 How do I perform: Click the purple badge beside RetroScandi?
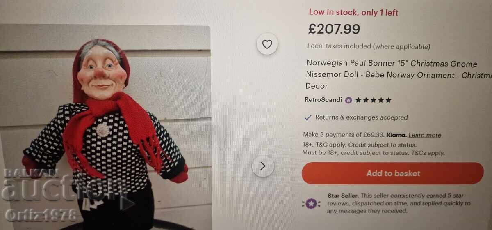348,100
